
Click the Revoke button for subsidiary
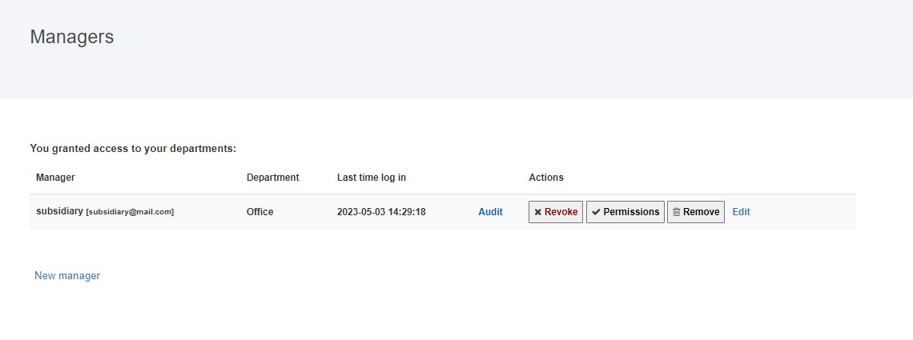556,212
